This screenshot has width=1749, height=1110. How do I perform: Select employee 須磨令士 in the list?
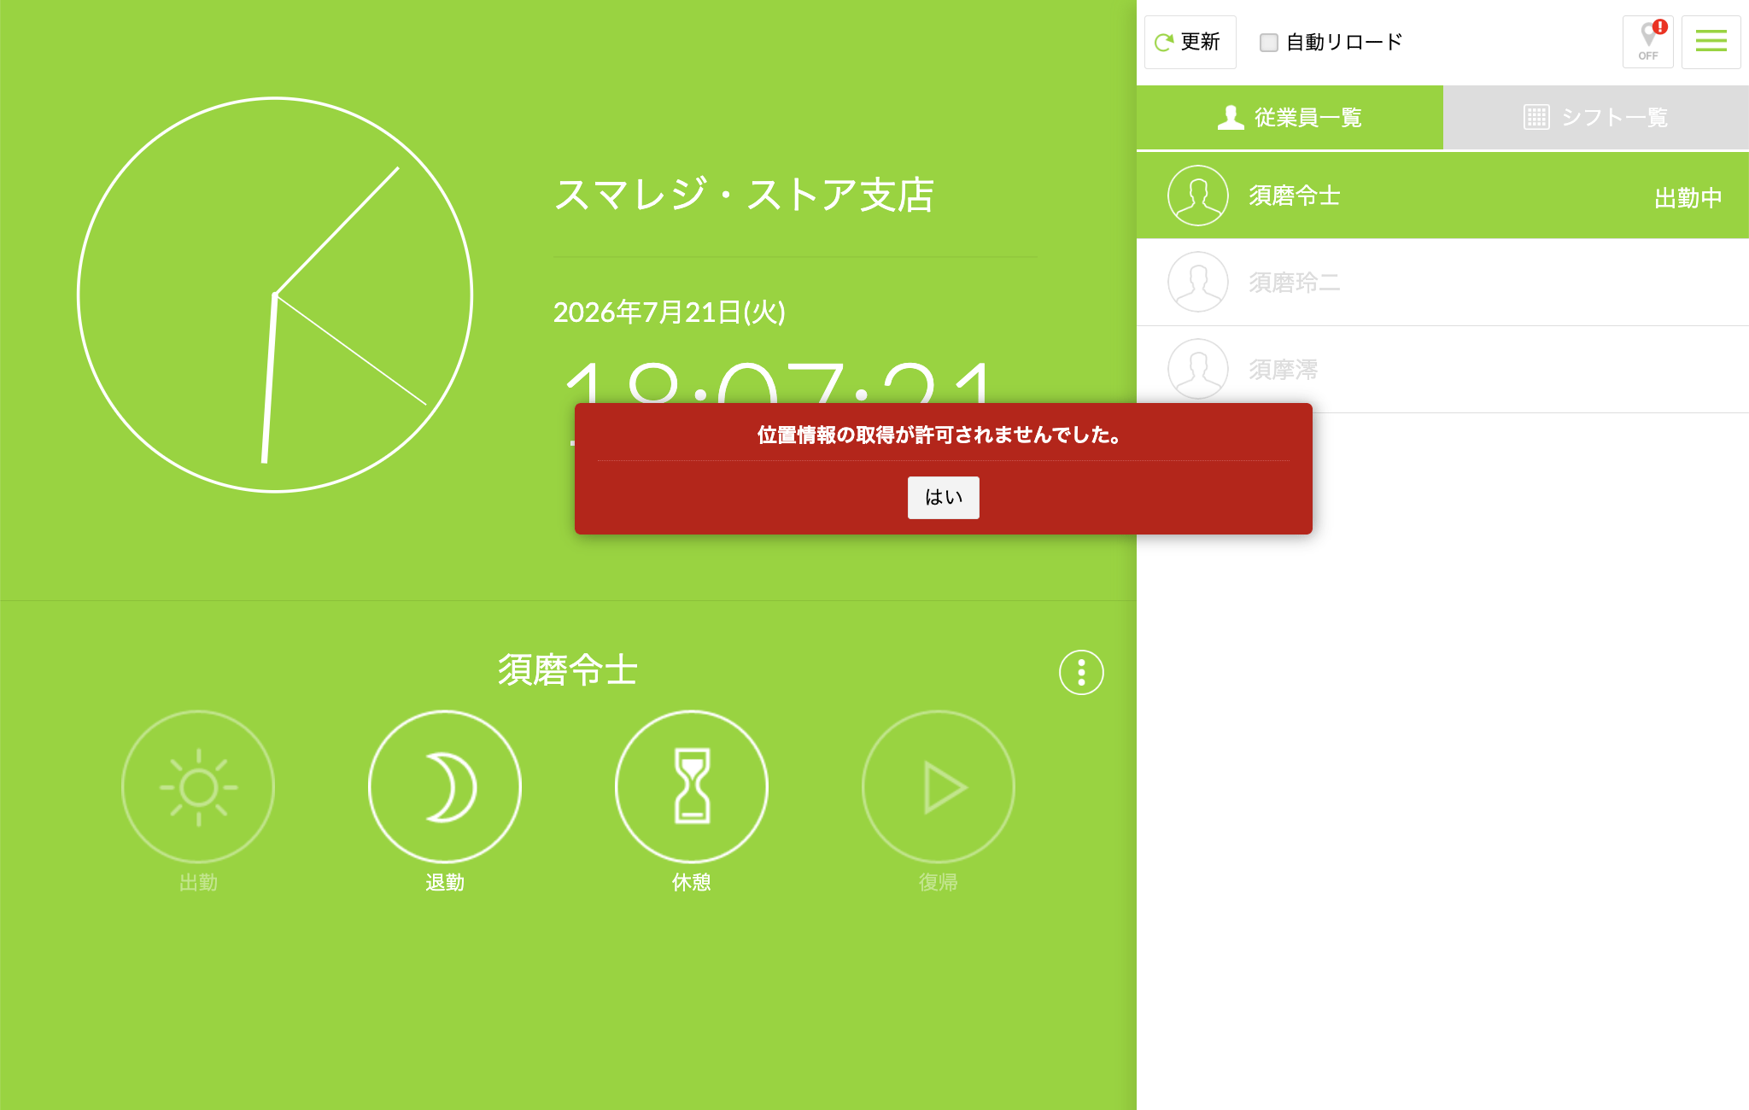[1442, 196]
